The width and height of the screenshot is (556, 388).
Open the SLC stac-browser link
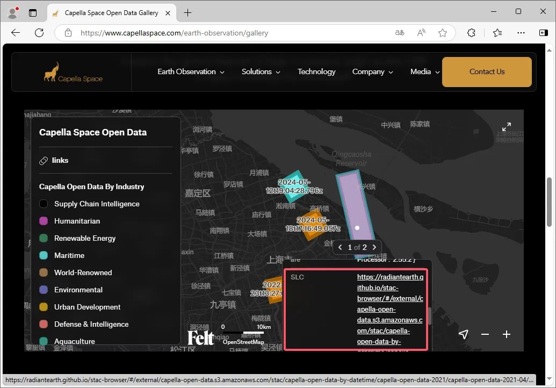pos(390,309)
